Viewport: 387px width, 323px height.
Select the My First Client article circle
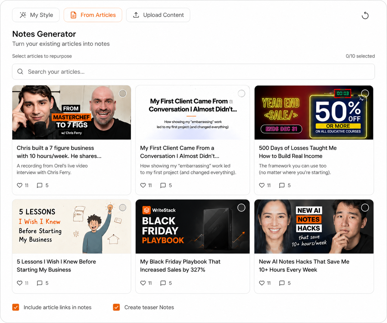coord(241,94)
